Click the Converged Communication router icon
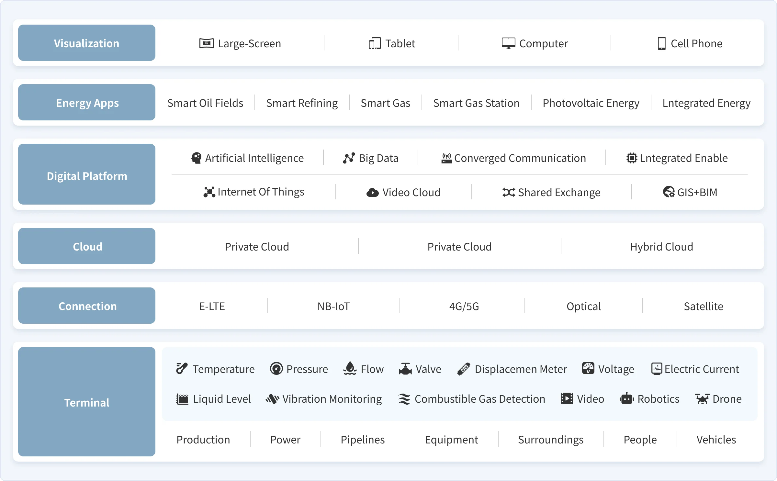Image resolution: width=777 pixels, height=481 pixels. [446, 158]
